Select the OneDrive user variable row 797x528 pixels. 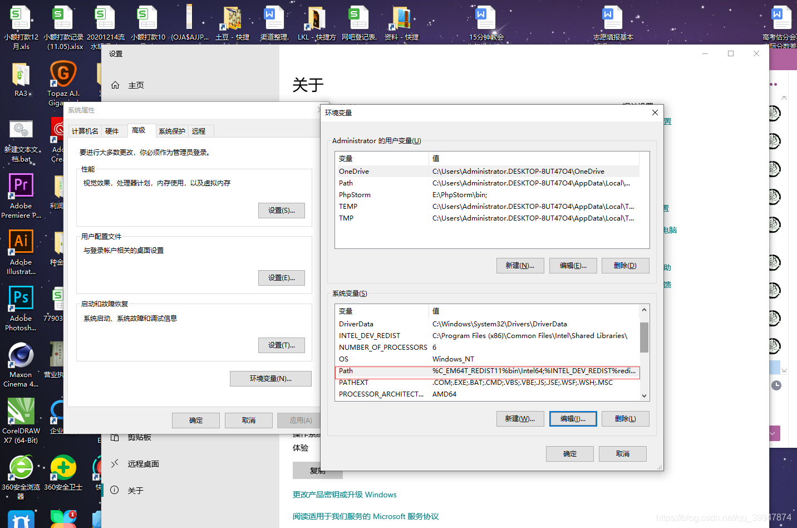[488, 172]
